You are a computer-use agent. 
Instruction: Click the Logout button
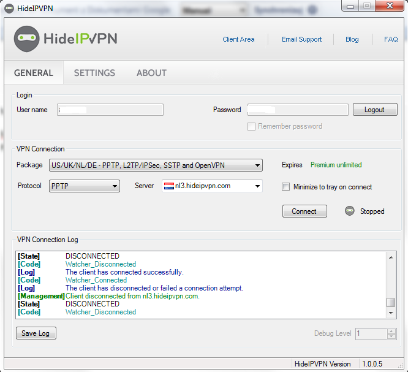375,110
